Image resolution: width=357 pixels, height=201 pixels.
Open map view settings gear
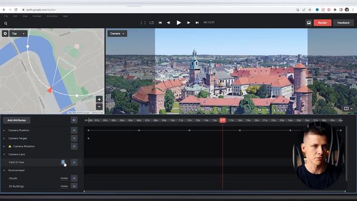tap(5, 33)
